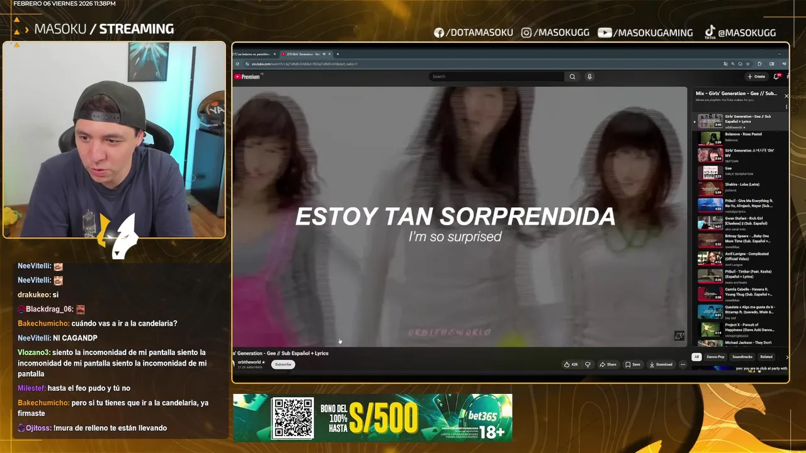Select the 'Dance-Pop' filter chip
The height and width of the screenshot is (453, 806).
coord(715,357)
